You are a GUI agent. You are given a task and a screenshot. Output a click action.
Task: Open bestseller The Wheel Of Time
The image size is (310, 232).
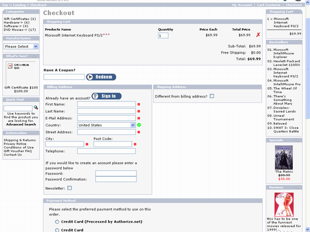[285, 90]
